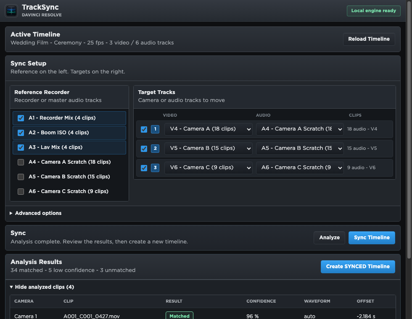The image size is (412, 319).
Task: Click the number 3 badge for Camera C pair
Action: click(155, 167)
